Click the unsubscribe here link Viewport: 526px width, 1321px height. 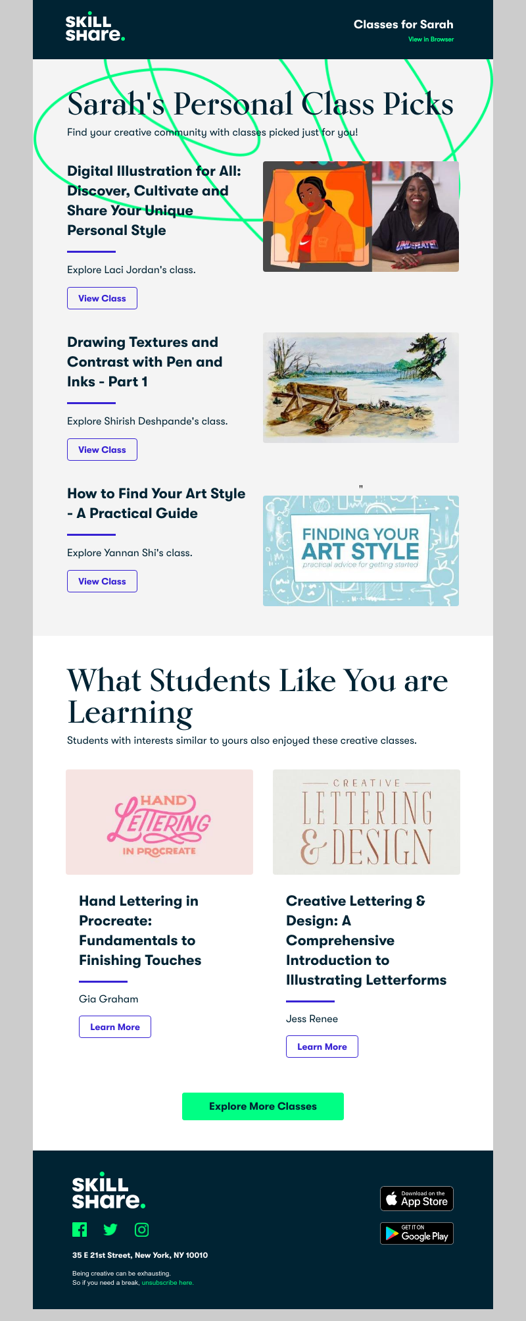pyautogui.click(x=168, y=1282)
